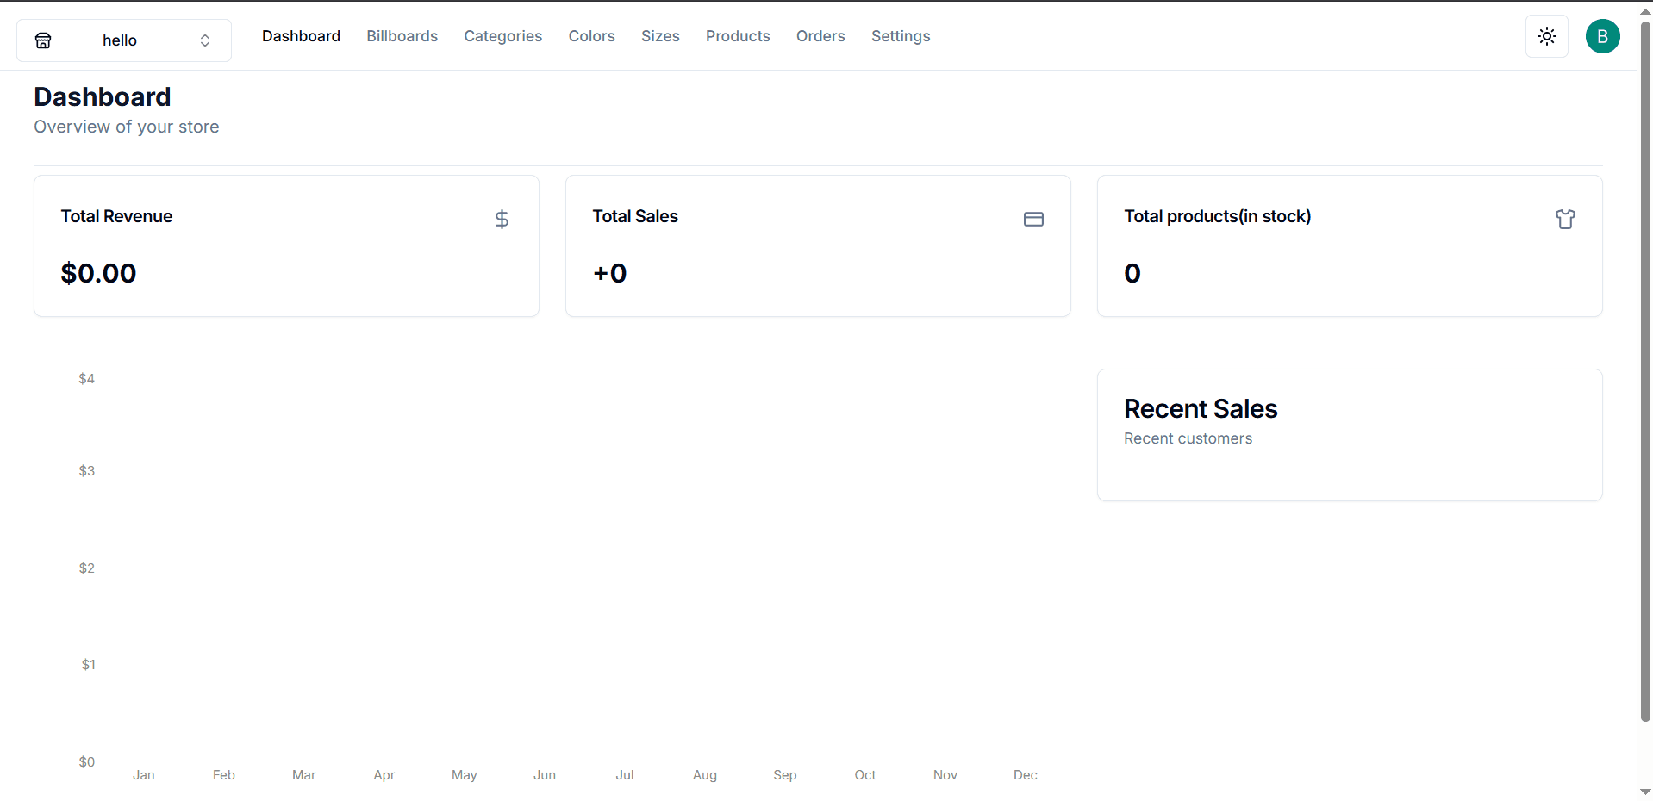Open the hello store switcher dropdown
This screenshot has width=1653, height=801.
pyautogui.click(x=124, y=40)
